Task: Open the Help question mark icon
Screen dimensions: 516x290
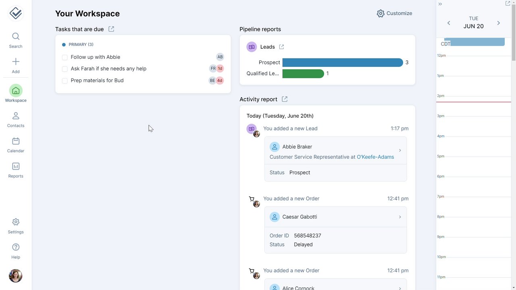Action: 16,247
